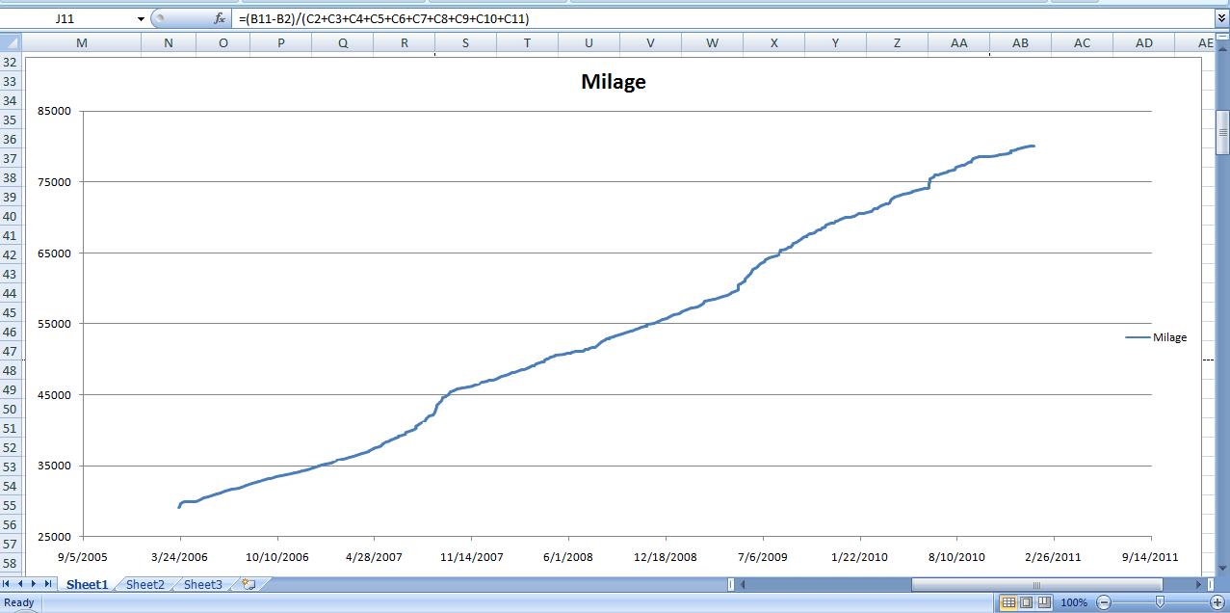Select the chart title Milage
Image resolution: width=1230 pixels, height=613 pixels.
coord(614,82)
